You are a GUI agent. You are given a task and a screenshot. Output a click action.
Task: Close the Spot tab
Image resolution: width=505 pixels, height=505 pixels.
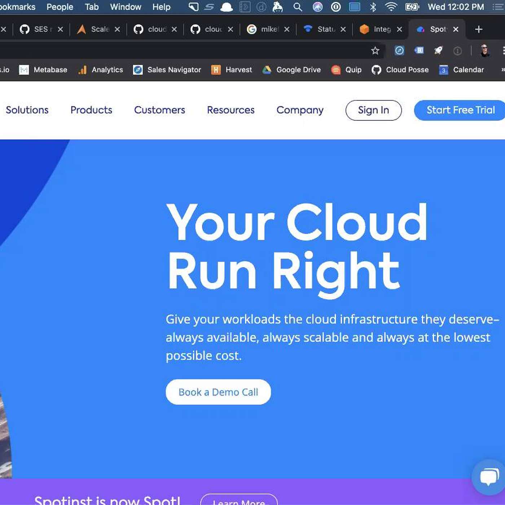tap(456, 29)
